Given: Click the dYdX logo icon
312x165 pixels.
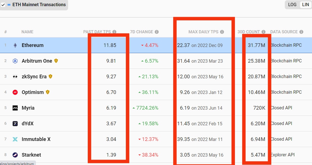Looking at the screenshot, I should tap(15, 124).
